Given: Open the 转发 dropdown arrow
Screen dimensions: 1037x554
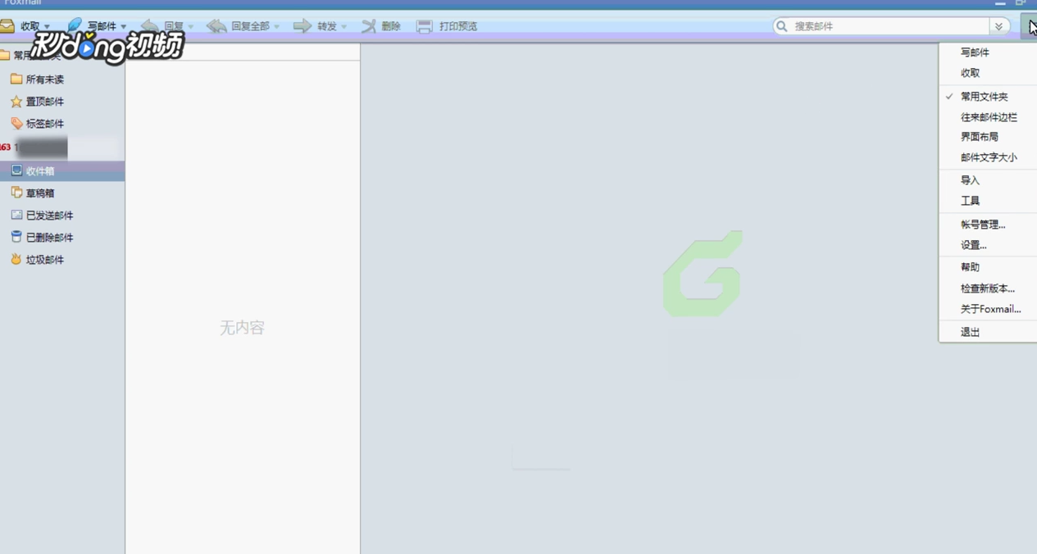Looking at the screenshot, I should coord(343,27).
